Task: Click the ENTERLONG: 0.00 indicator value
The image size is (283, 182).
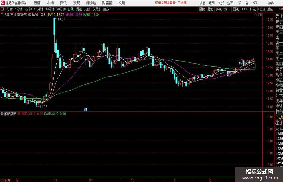Action: tap(30, 114)
